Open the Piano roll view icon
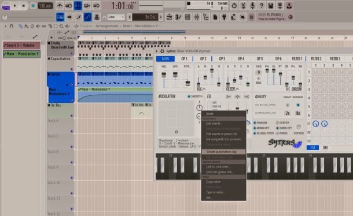 coord(178,17)
